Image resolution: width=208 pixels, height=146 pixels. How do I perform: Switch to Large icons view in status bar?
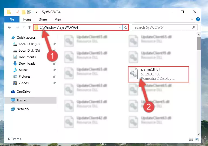(x=197, y=139)
